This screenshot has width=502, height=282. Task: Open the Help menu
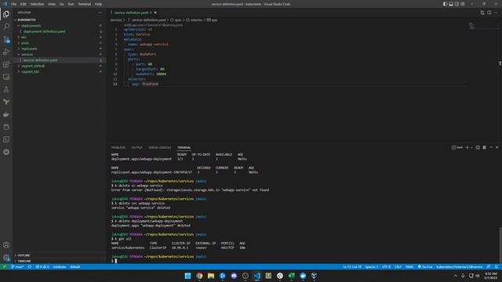pos(98,4)
